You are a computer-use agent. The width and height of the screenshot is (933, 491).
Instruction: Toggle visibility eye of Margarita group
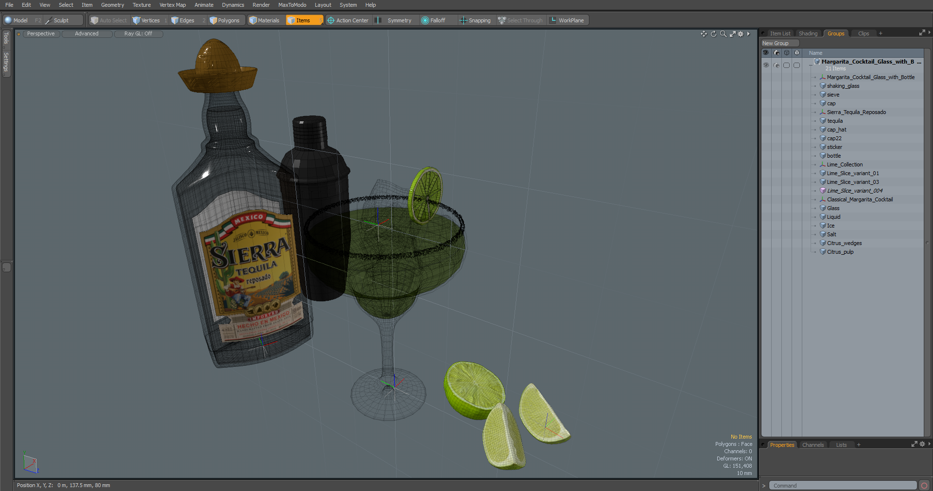click(766, 65)
